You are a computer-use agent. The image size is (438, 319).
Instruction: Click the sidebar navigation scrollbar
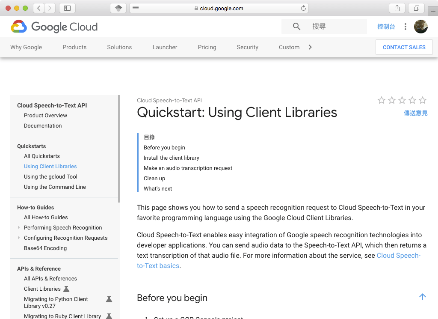tap(119, 149)
